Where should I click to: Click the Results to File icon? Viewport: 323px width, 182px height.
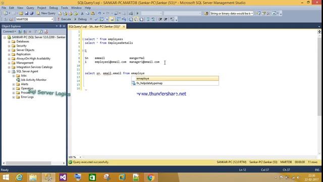coord(141,19)
